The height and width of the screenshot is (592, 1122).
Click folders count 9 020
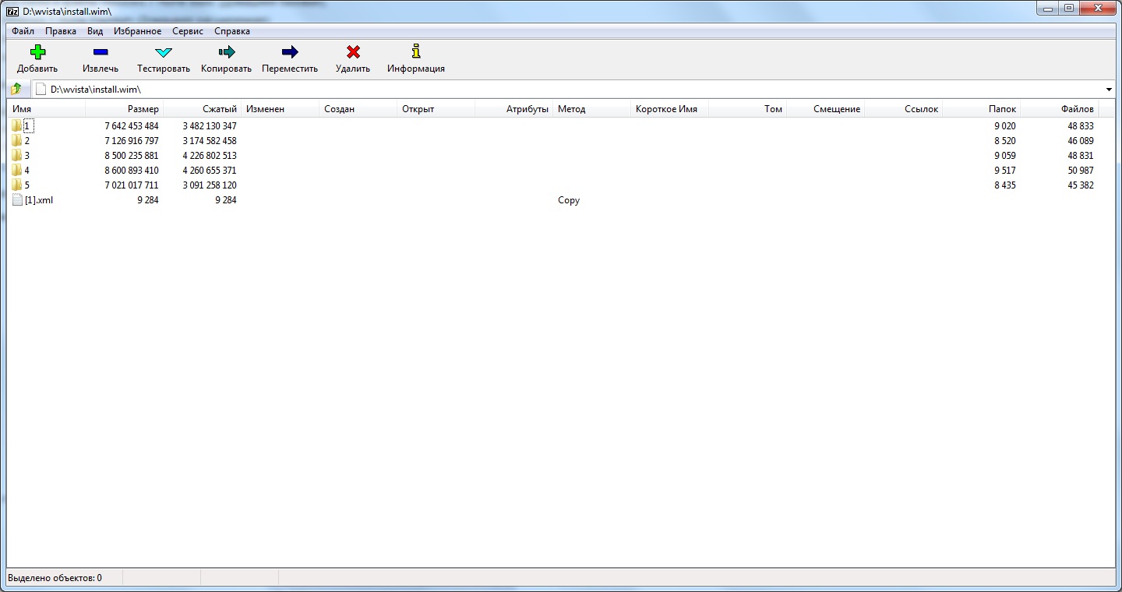click(x=1005, y=126)
